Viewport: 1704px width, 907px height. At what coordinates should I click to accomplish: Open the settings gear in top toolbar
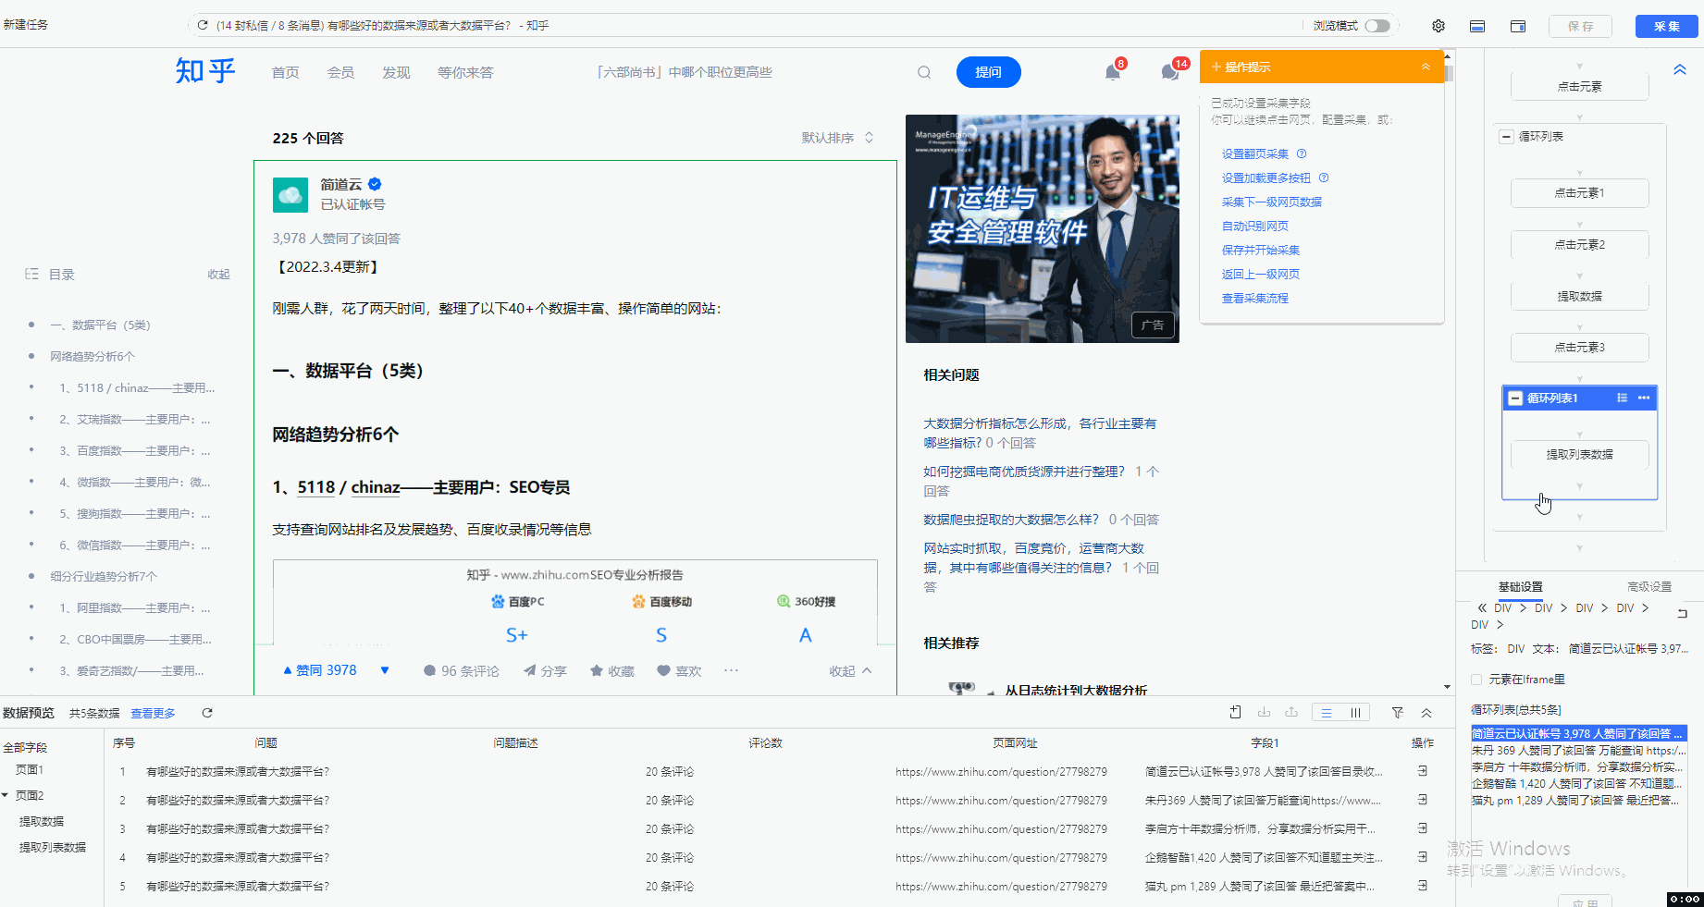point(1439,26)
